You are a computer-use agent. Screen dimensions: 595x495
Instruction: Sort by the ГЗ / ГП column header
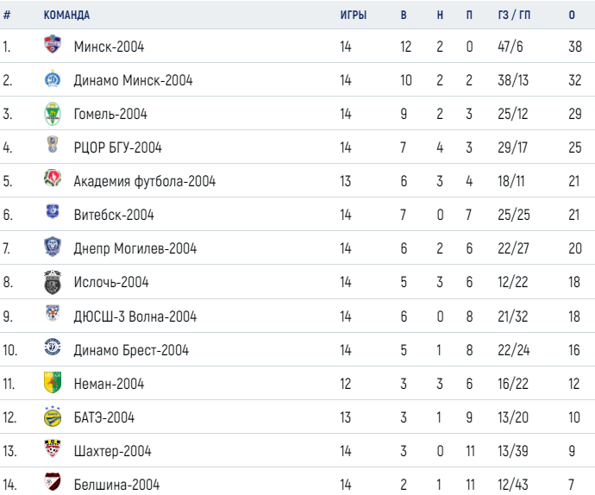[514, 16]
